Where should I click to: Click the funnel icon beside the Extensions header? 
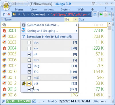coord(24,37)
